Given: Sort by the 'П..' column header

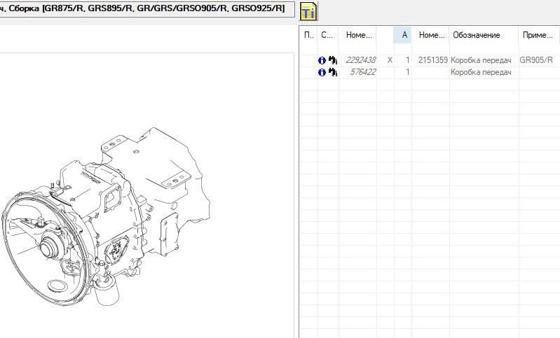Looking at the screenshot, I should click(309, 35).
